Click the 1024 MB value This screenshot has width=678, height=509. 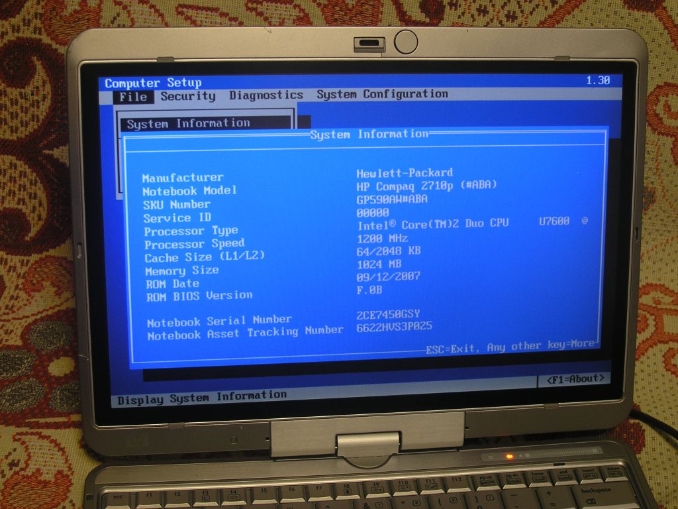point(379,264)
